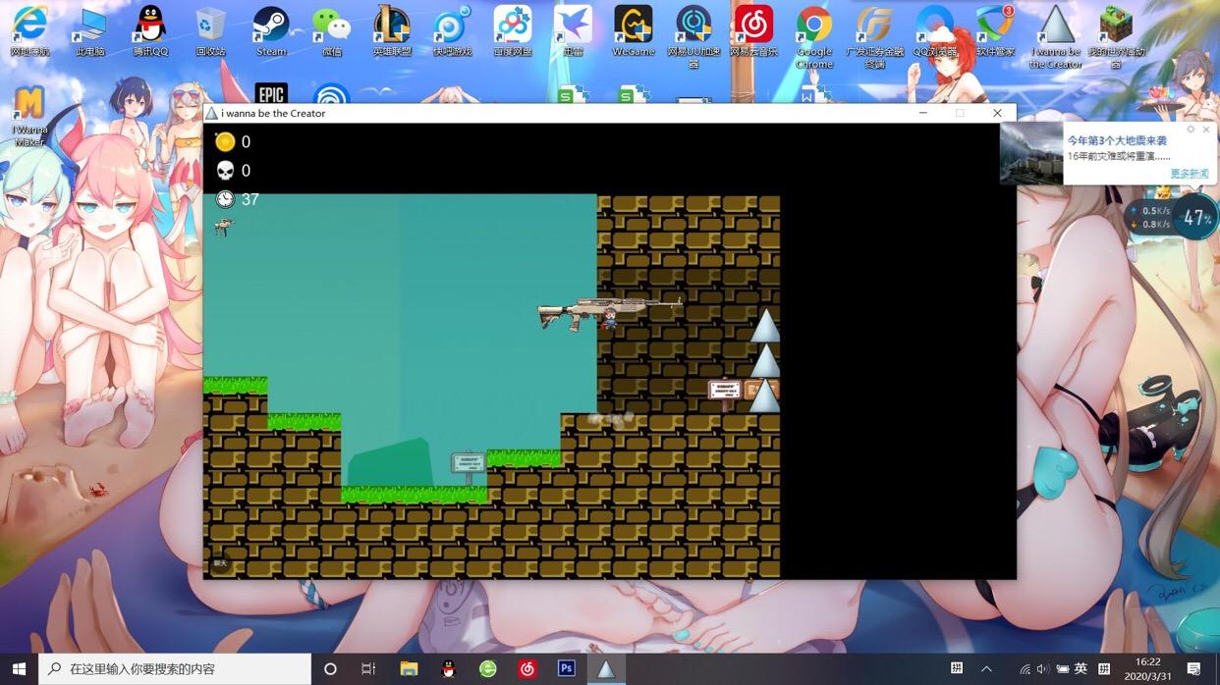
Task: Open Cortana circle on the taskbar
Action: [330, 668]
